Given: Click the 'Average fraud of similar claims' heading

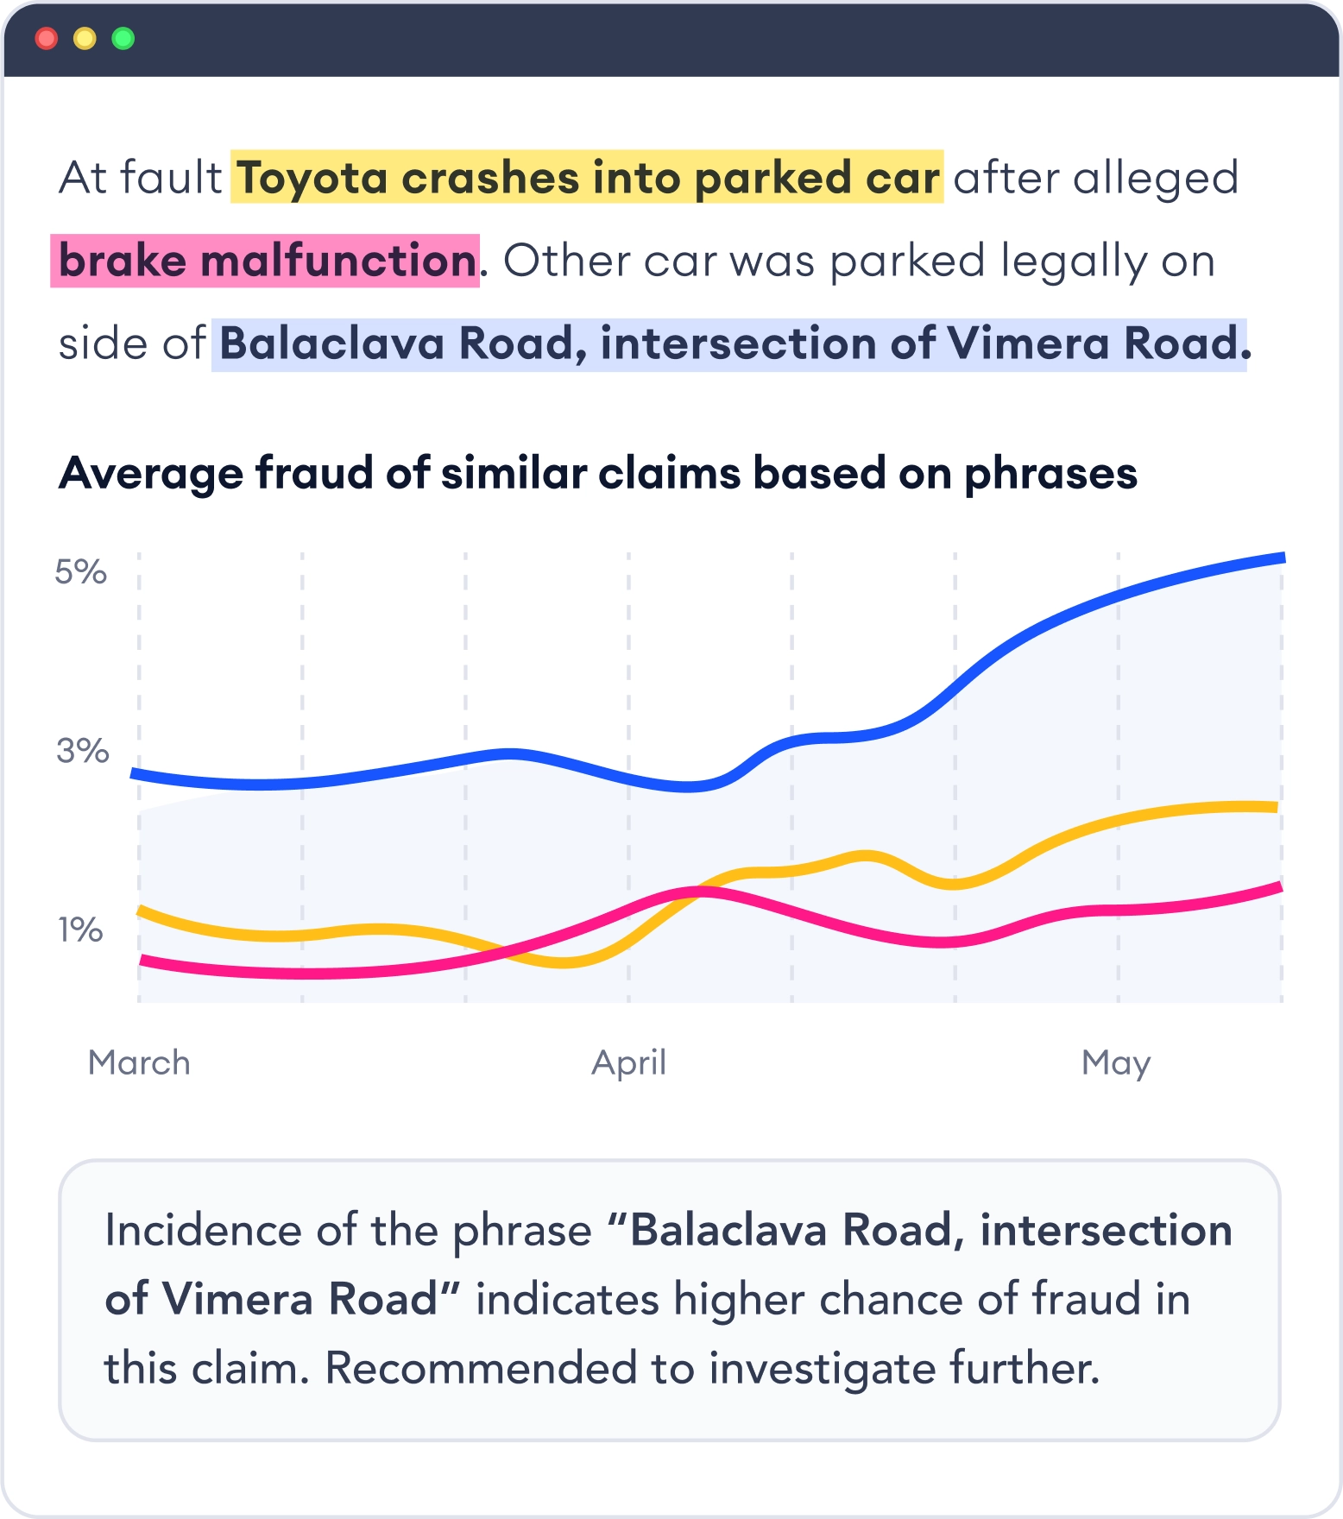Looking at the screenshot, I should (x=597, y=474).
